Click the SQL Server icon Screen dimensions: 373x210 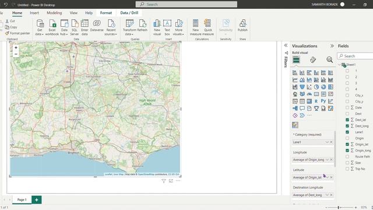75,27
